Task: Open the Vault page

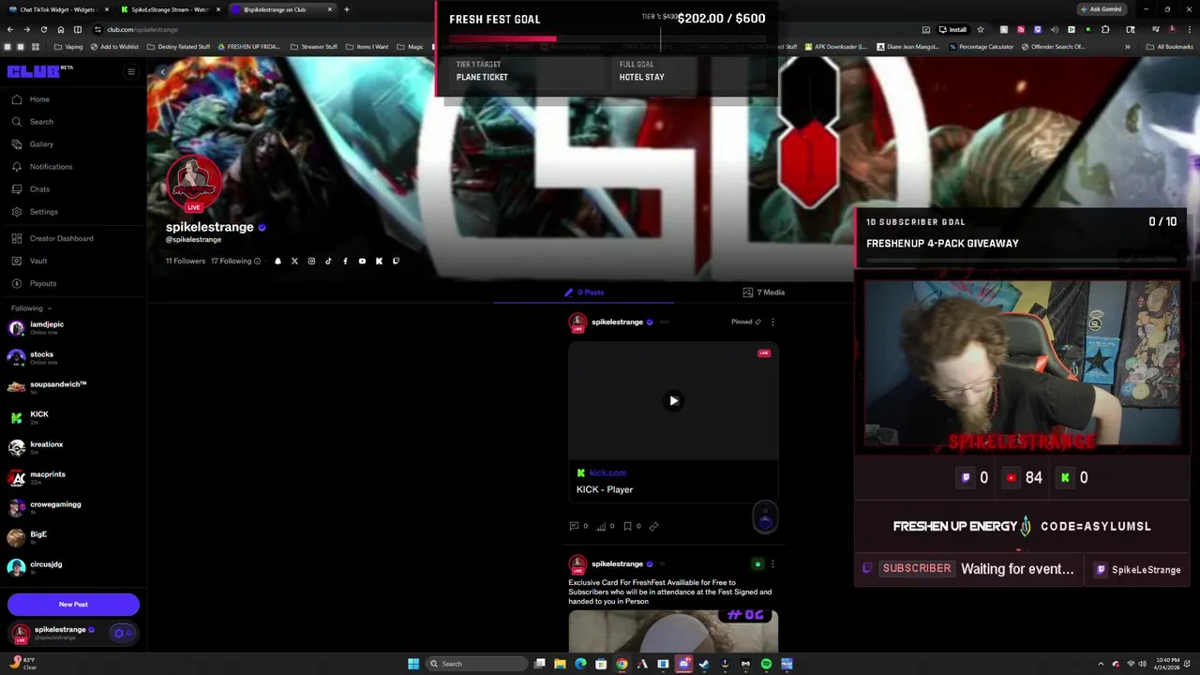Action: tap(29, 261)
